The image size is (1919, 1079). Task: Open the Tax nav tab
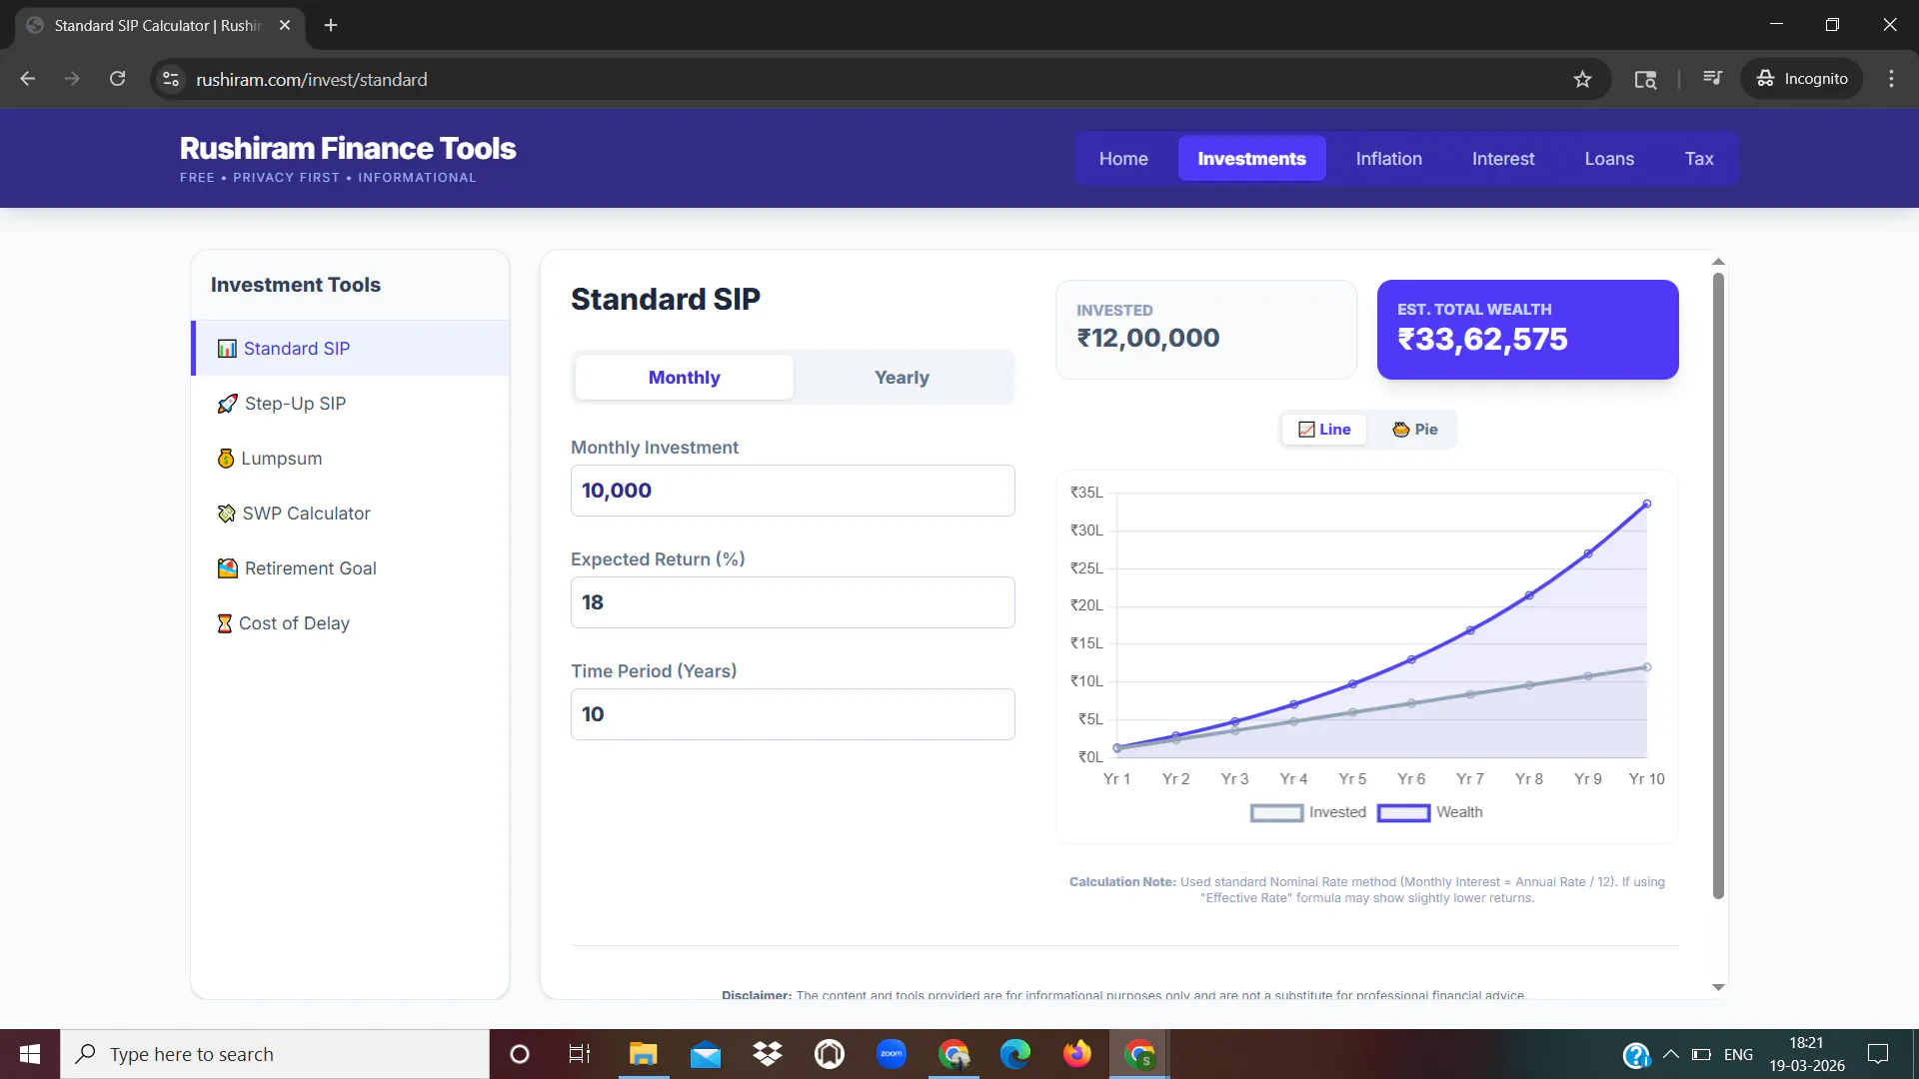tap(1699, 159)
